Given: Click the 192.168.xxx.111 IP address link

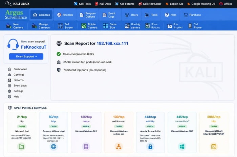Looking at the screenshot, I should tap(112, 44).
